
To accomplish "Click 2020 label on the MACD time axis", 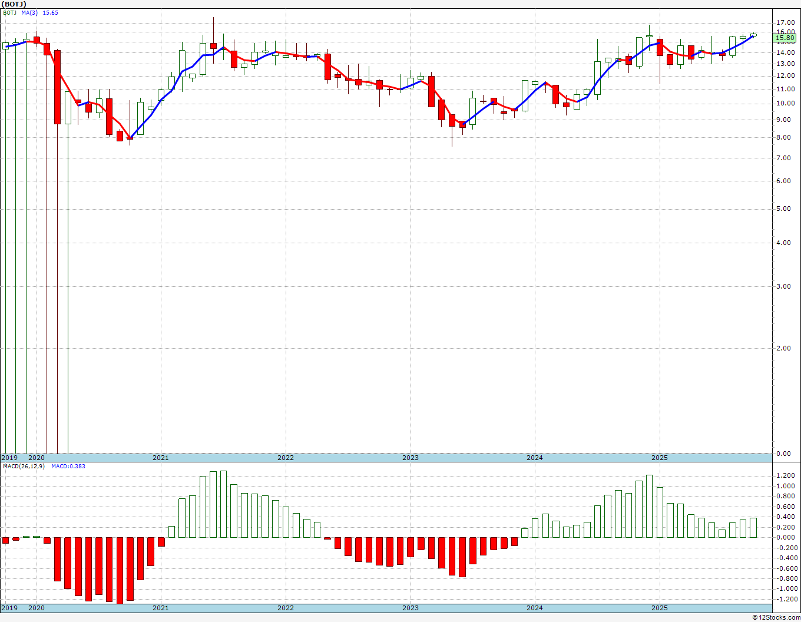I will [37, 608].
